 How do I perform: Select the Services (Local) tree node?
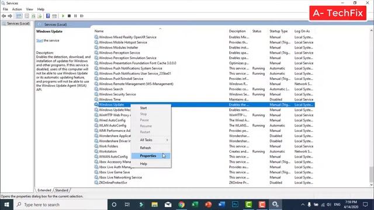coord(18,23)
